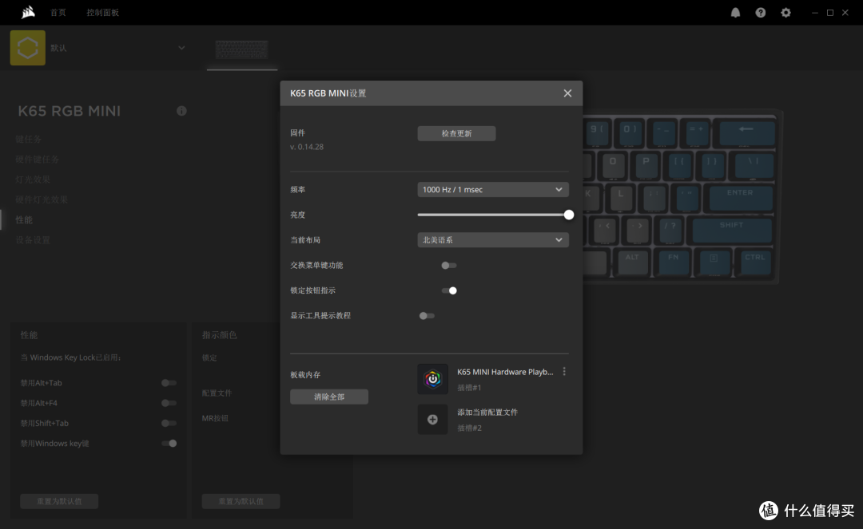Open the three-dot menu for slot #1
This screenshot has height=529, width=863.
point(564,372)
